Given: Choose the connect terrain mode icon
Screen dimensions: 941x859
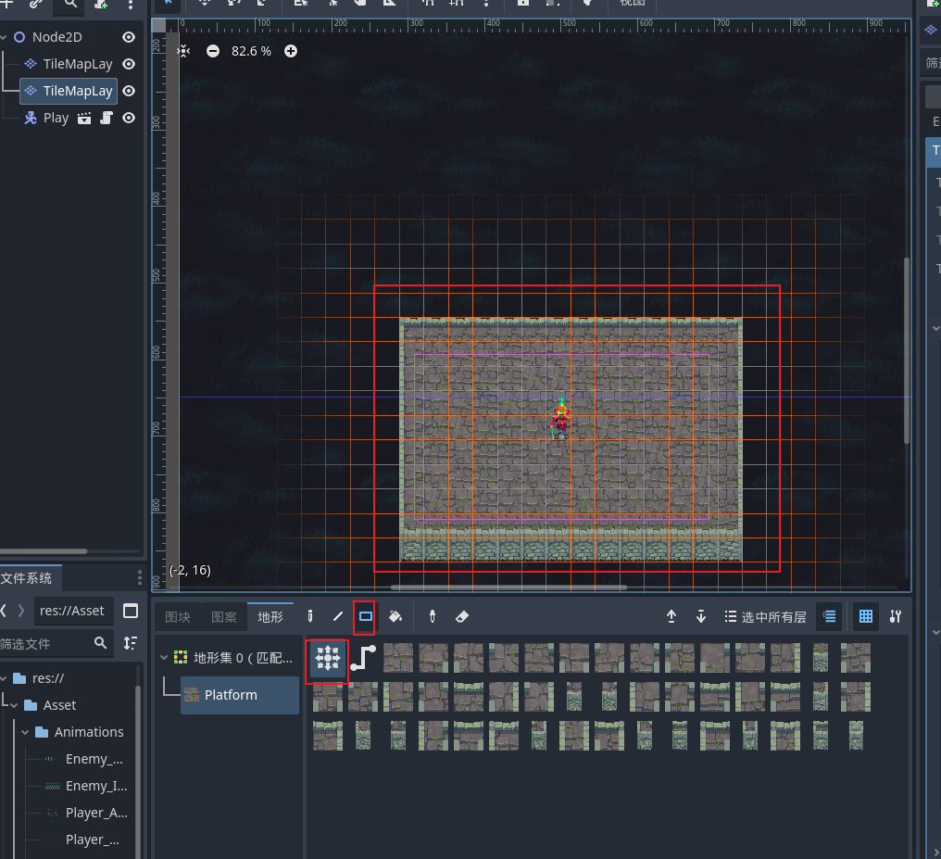Looking at the screenshot, I should [x=327, y=659].
